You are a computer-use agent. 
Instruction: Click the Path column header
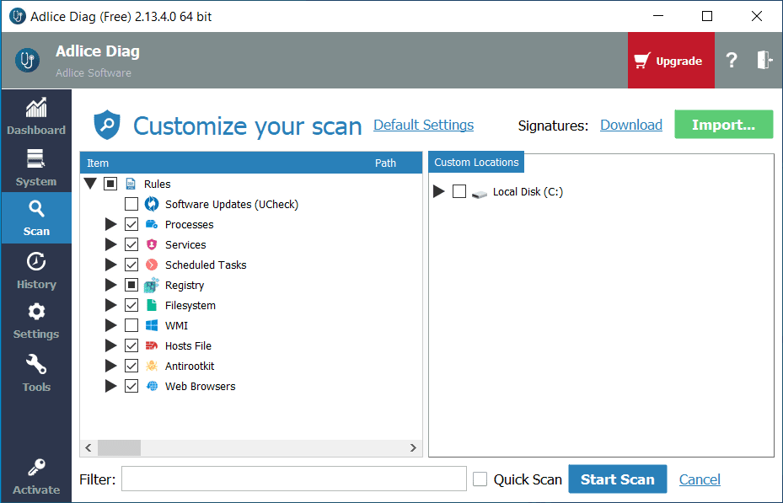click(385, 163)
